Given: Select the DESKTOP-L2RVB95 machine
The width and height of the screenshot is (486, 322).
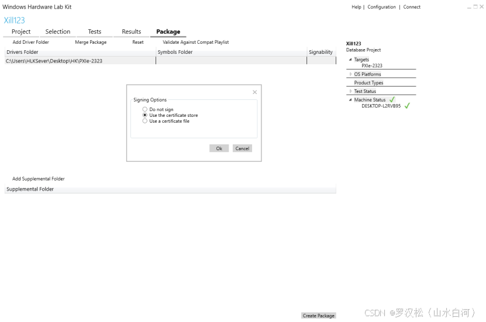Looking at the screenshot, I should 381,106.
